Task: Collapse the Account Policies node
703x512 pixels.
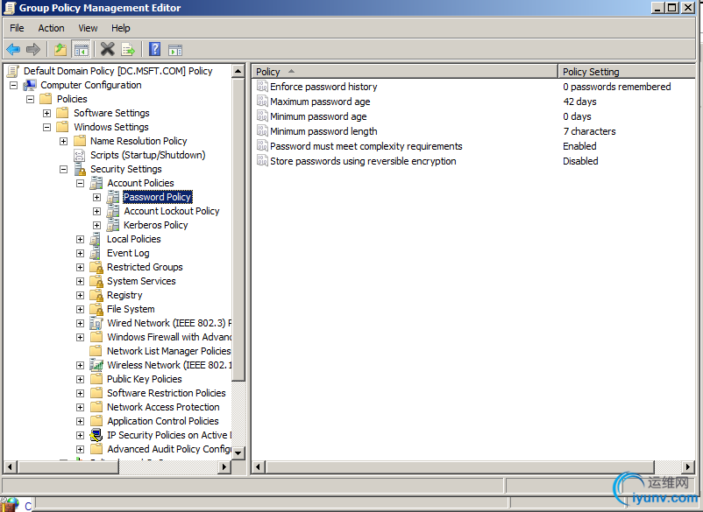Action: coord(80,183)
